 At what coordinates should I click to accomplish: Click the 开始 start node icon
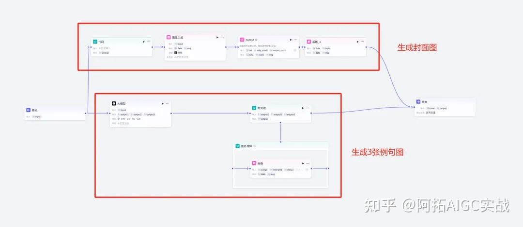pyautogui.click(x=28, y=110)
